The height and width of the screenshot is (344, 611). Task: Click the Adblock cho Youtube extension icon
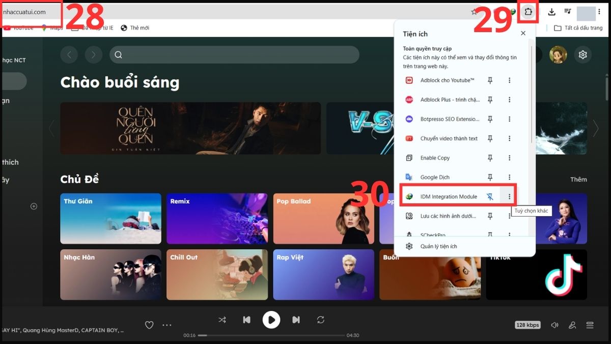coord(409,81)
